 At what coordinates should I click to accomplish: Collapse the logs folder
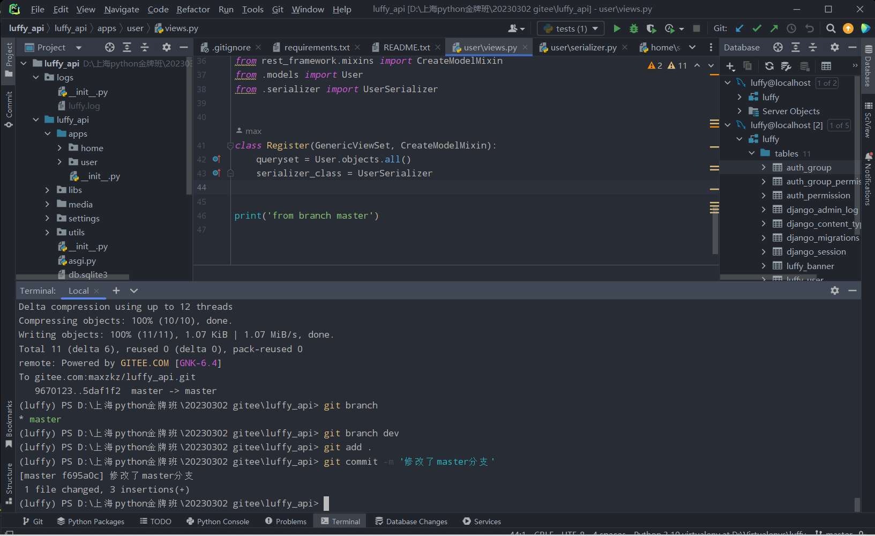tap(36, 77)
